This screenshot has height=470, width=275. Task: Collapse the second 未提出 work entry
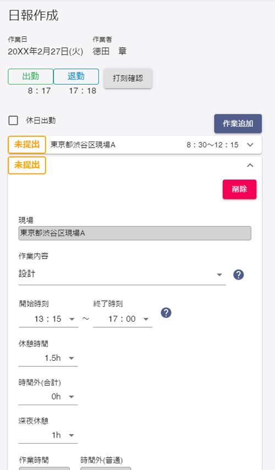click(x=250, y=165)
